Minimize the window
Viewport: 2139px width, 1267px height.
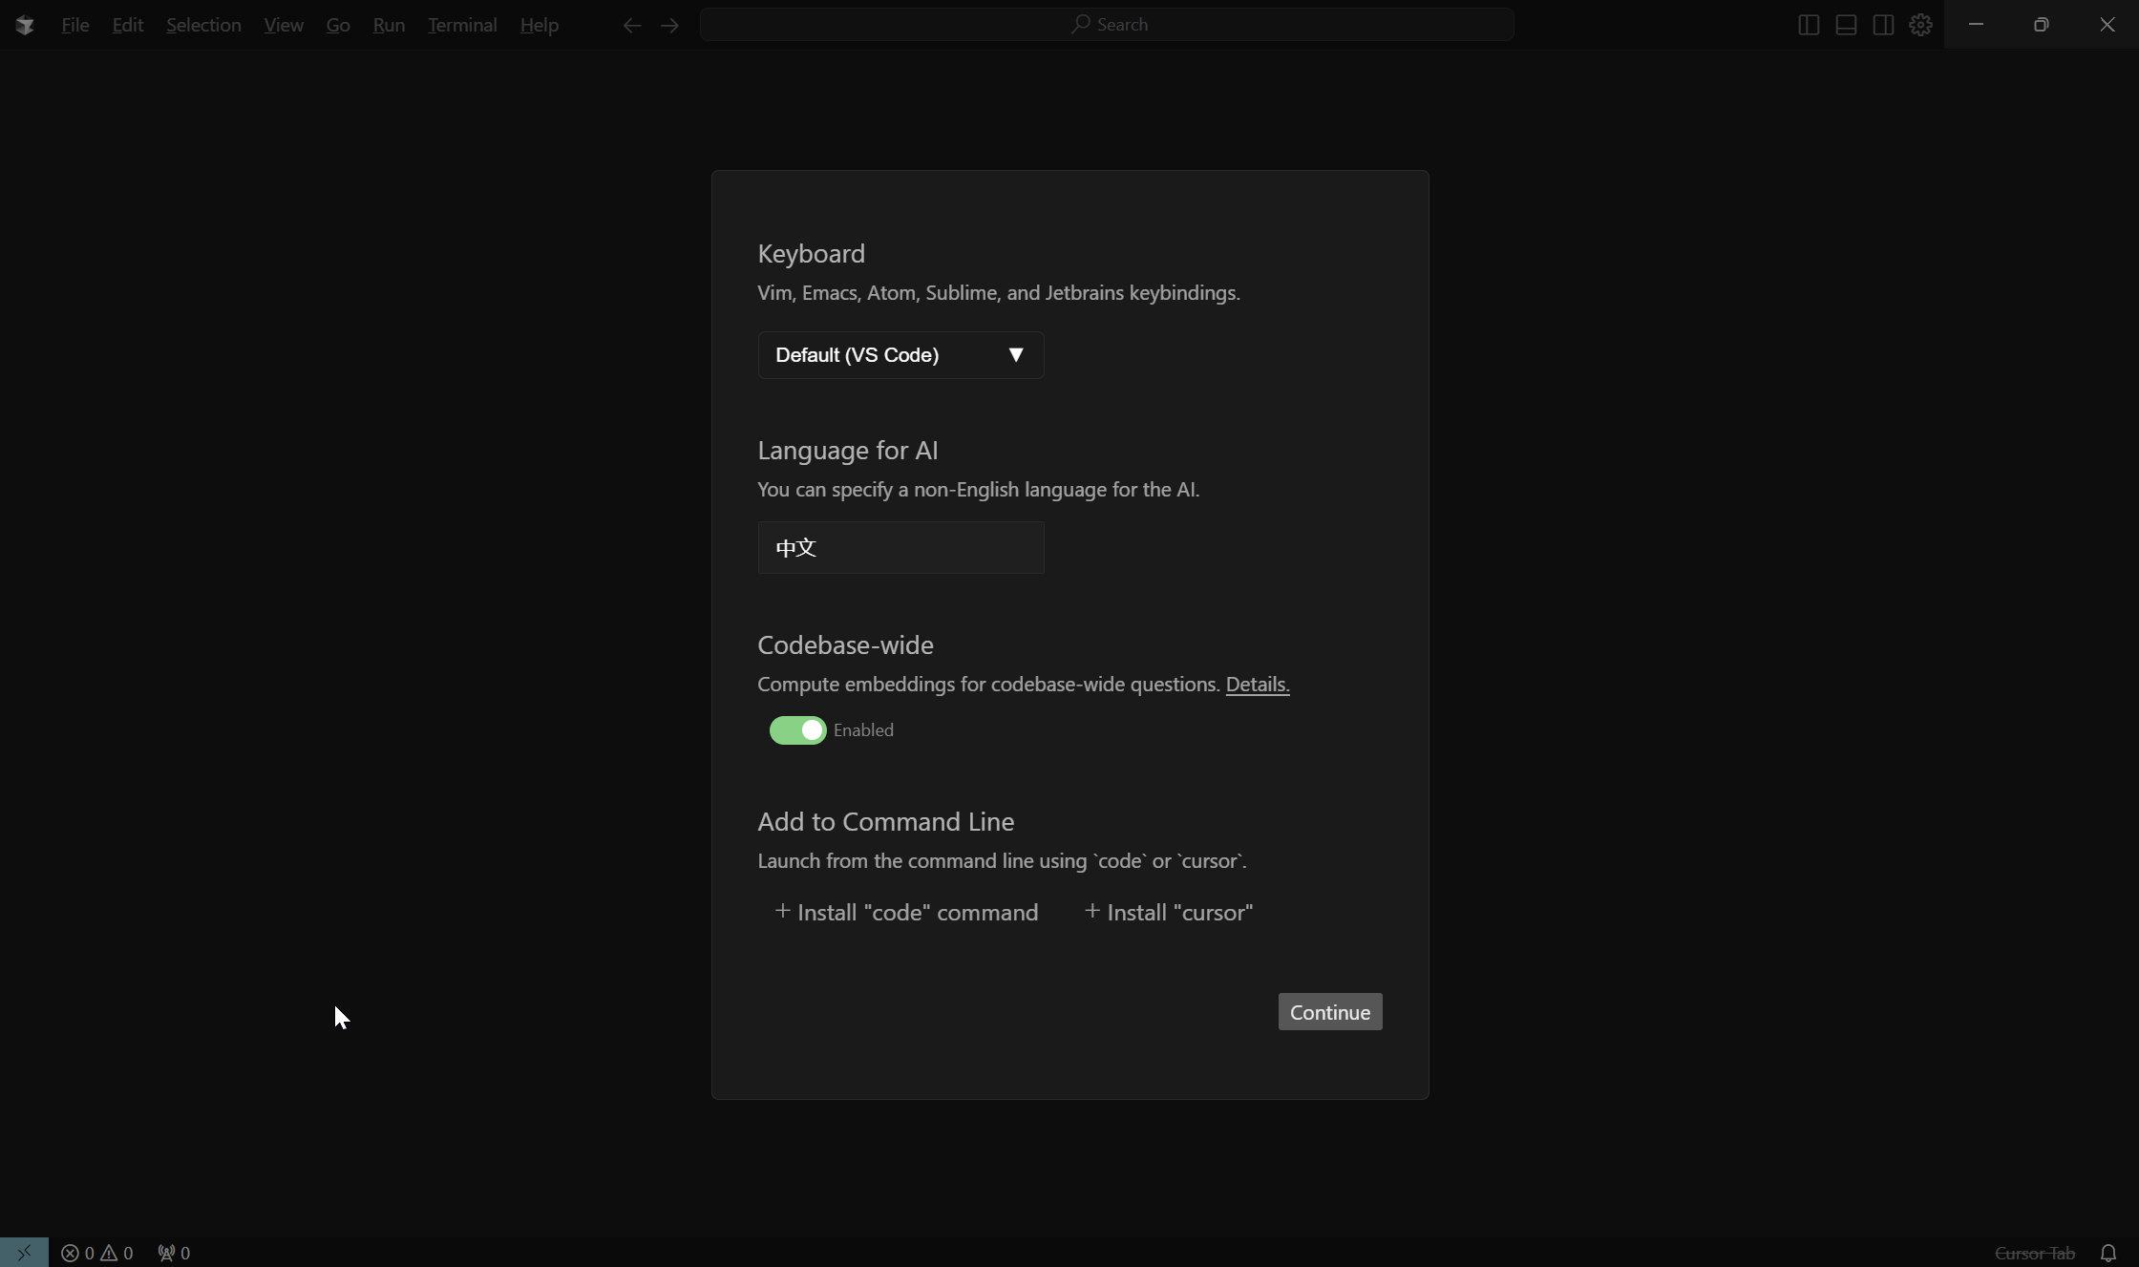pyautogui.click(x=1977, y=25)
